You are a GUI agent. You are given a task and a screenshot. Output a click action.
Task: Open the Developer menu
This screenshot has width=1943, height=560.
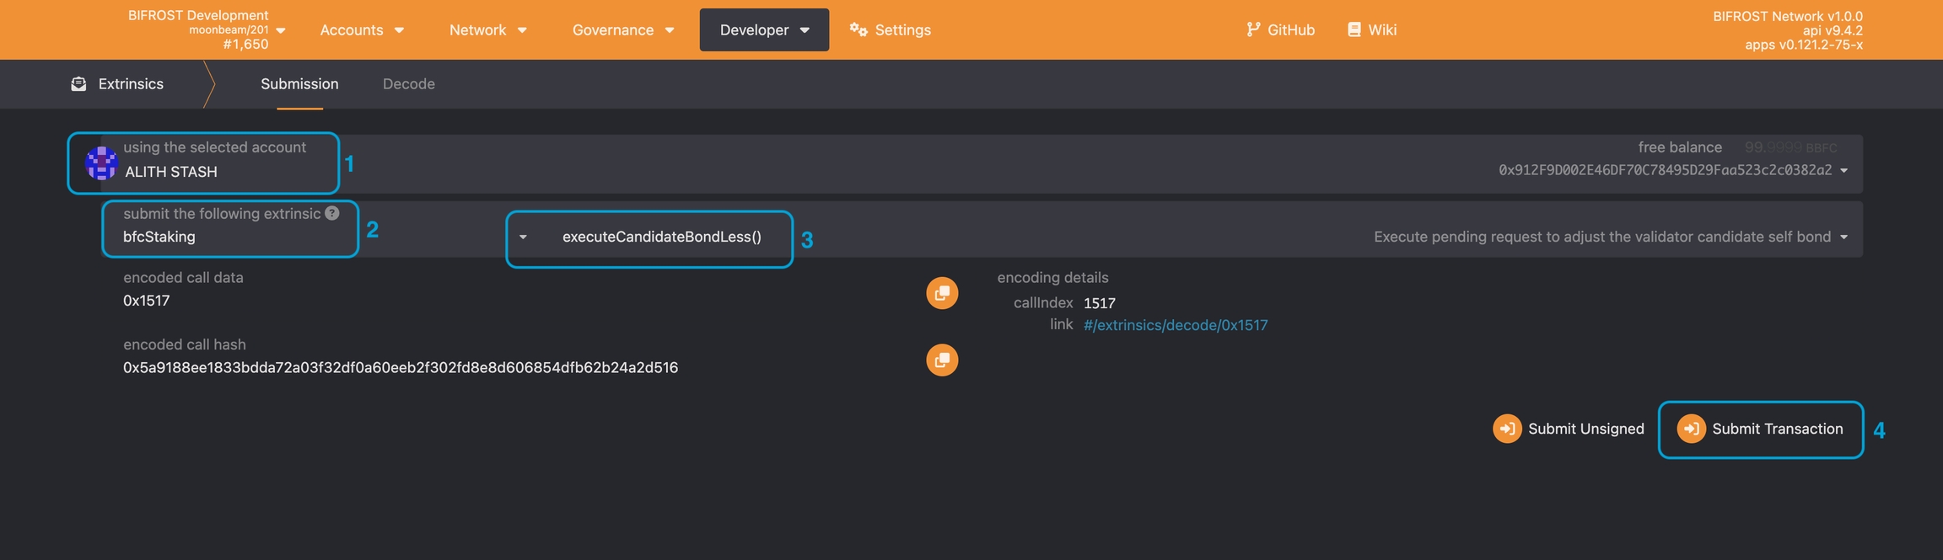click(x=763, y=29)
